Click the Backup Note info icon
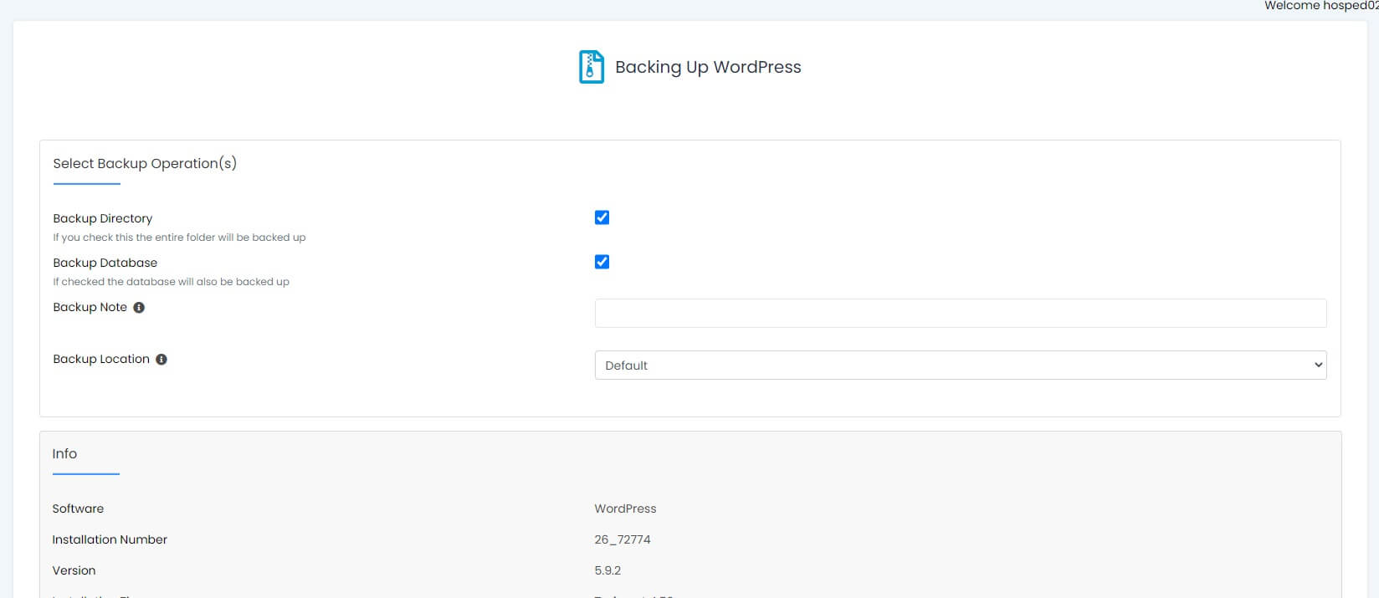The image size is (1379, 598). click(x=139, y=308)
